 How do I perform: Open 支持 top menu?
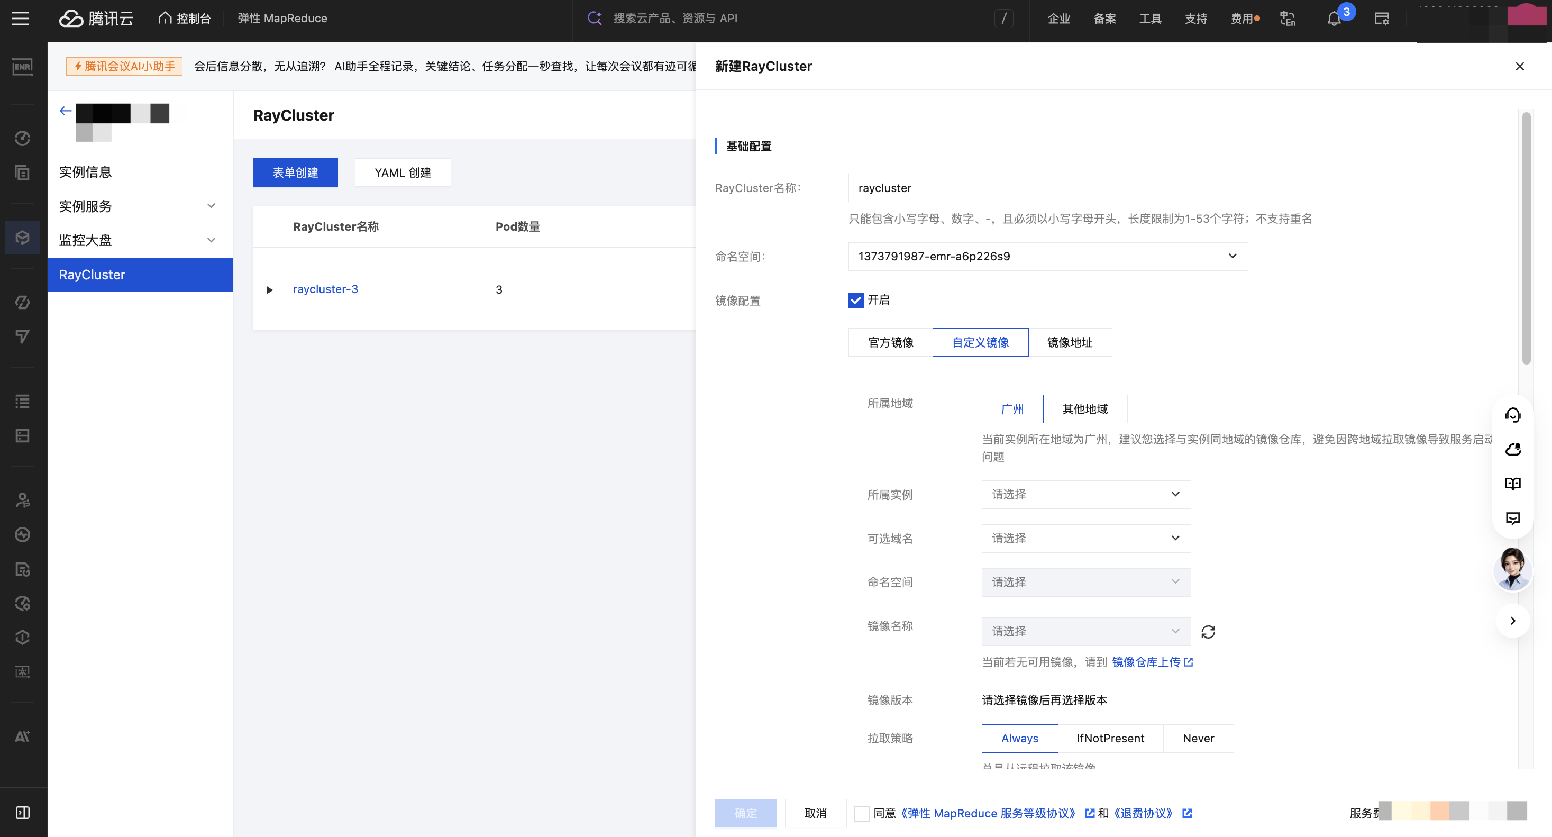[1196, 19]
